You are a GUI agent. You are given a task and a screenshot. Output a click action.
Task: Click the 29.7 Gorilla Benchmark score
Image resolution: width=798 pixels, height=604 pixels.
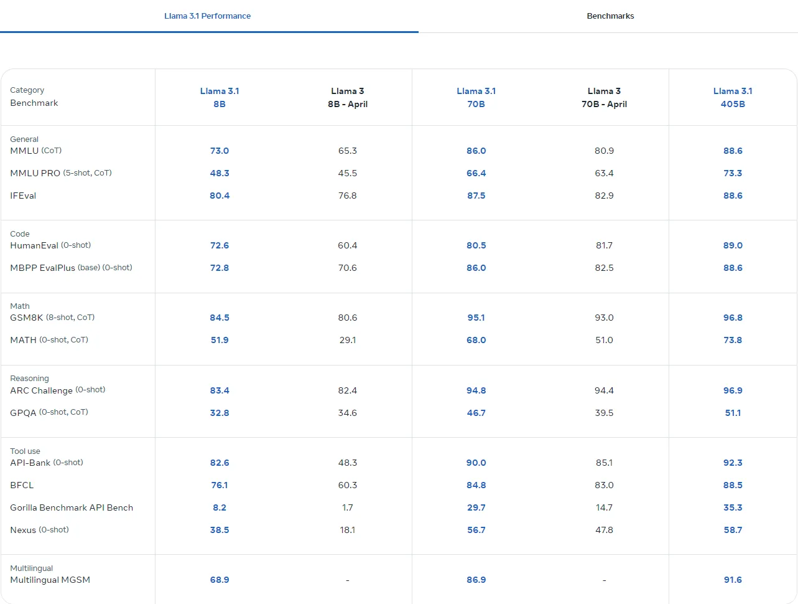click(476, 507)
